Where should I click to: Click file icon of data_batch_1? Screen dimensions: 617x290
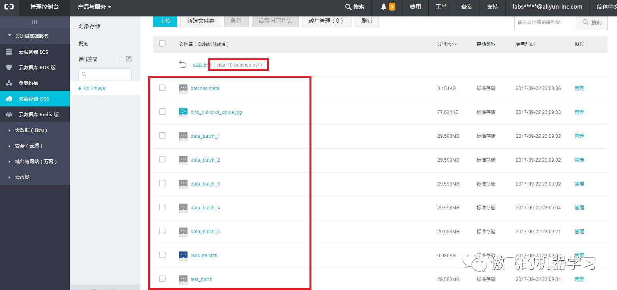coord(183,136)
